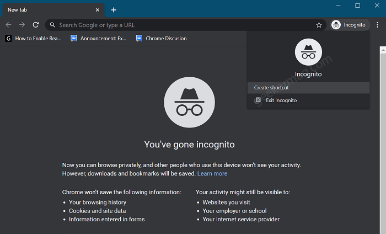The image size is (386, 234).
Task: Click the Incognito avatar in the dropdown panel
Action: pos(308,52)
